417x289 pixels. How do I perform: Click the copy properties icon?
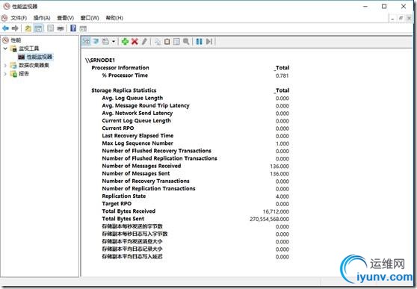(158, 42)
